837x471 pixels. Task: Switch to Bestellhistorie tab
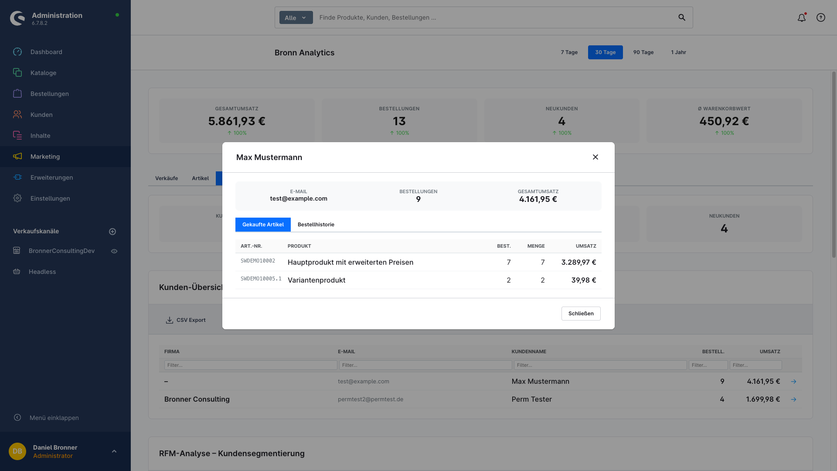pyautogui.click(x=316, y=225)
